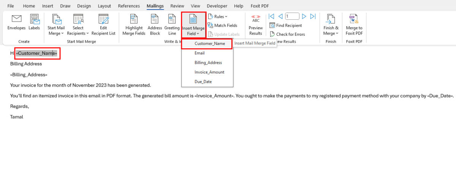456x192 pixels.
Task: Expand Select Recipients dropdown
Action: pos(78,25)
